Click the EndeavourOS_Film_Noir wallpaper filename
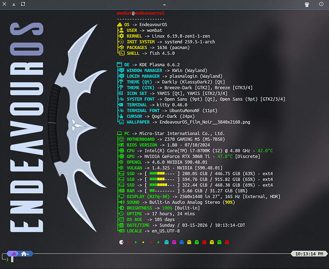Image resolution: width=329 pixels, height=269 pixels. point(205,122)
